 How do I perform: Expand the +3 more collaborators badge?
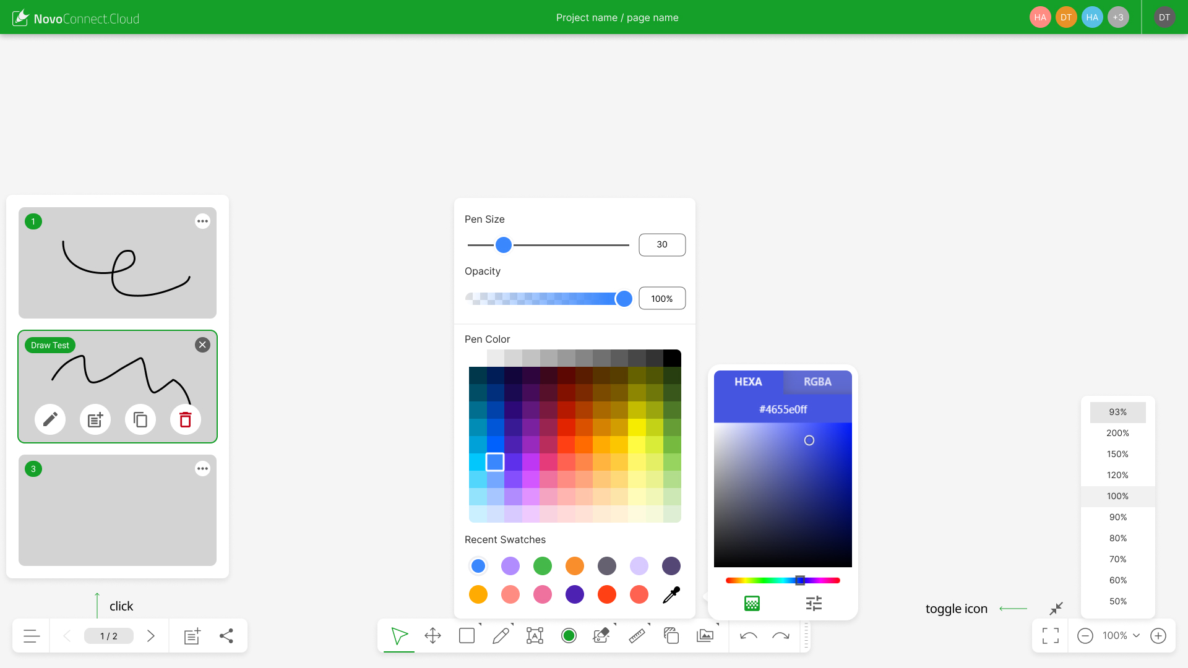coord(1118,17)
